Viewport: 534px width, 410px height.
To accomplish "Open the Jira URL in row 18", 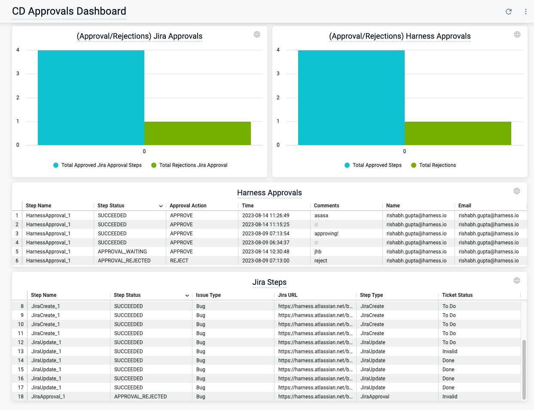I will 315,397.
